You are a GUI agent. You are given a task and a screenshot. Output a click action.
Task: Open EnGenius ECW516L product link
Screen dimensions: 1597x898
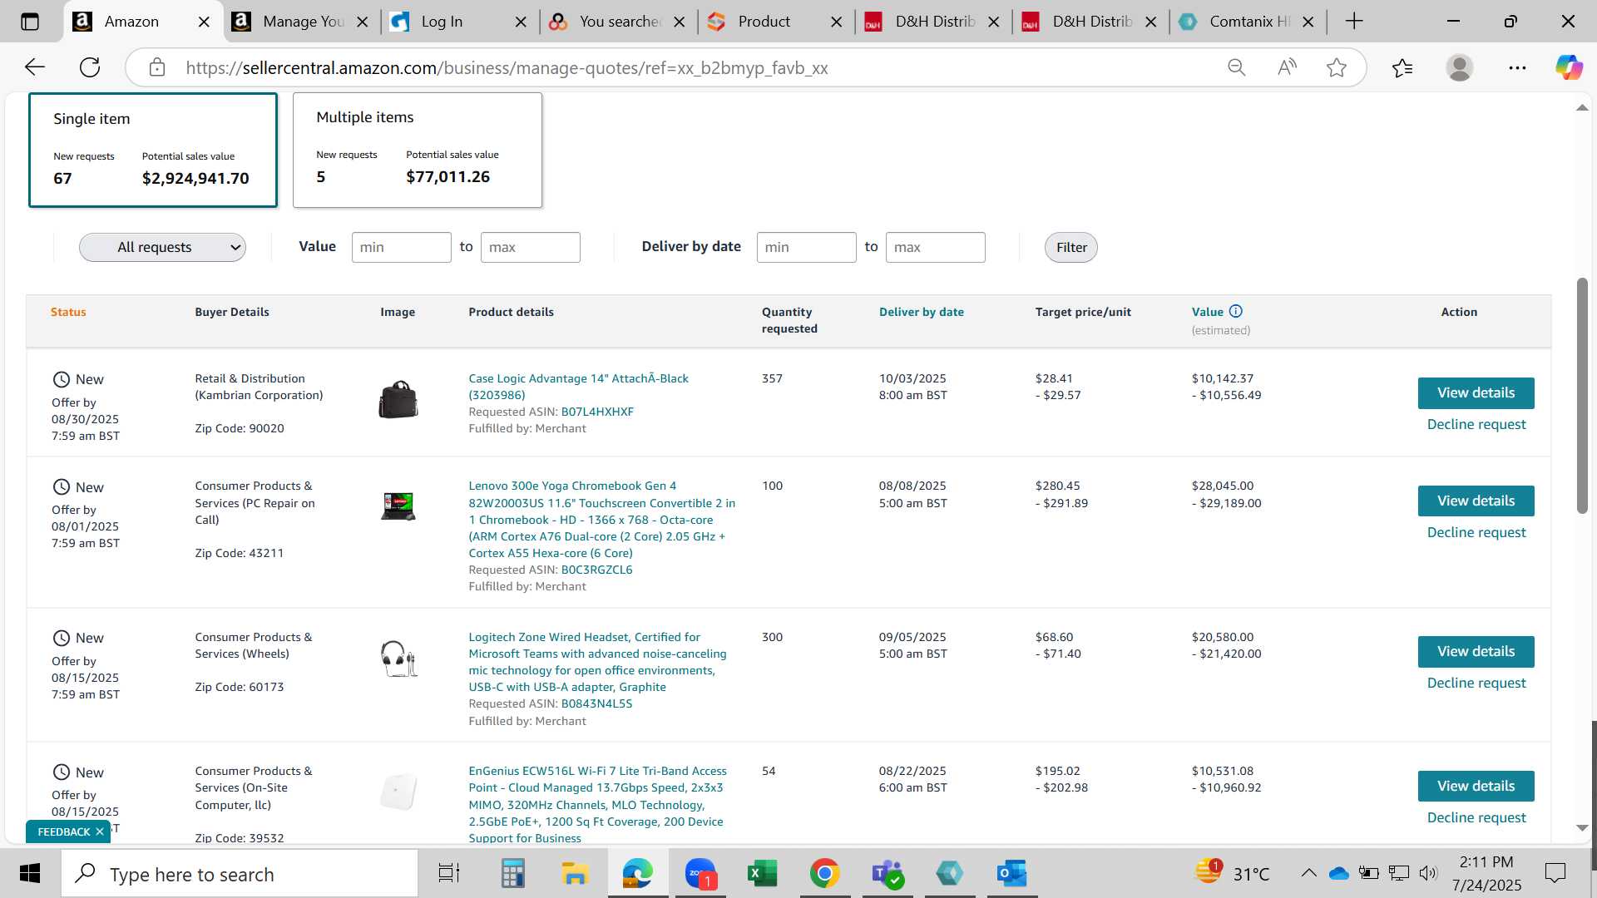[597, 804]
